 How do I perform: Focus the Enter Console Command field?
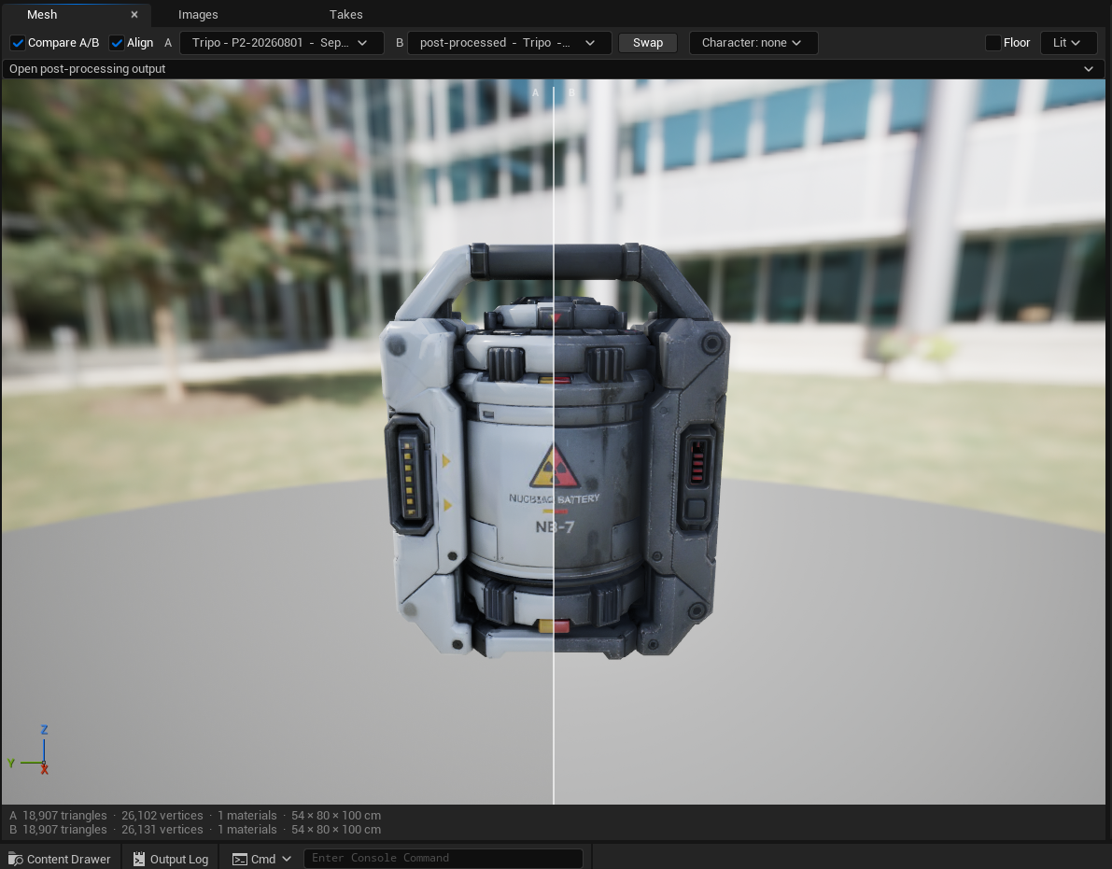[x=443, y=858]
